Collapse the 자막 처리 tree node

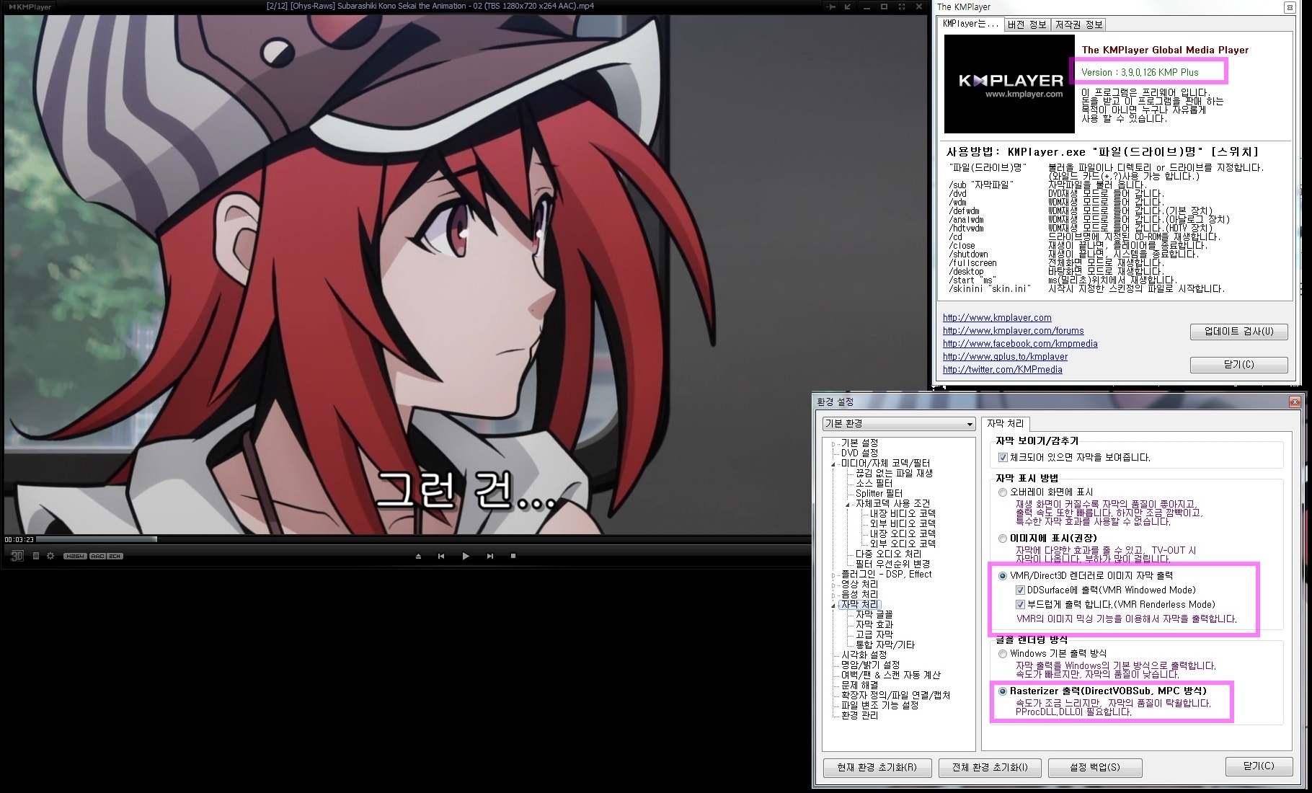point(834,605)
